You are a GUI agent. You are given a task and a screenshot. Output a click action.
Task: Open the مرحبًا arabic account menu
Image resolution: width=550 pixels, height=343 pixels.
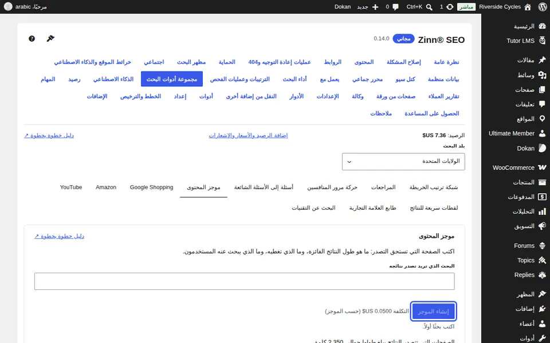click(x=25, y=7)
